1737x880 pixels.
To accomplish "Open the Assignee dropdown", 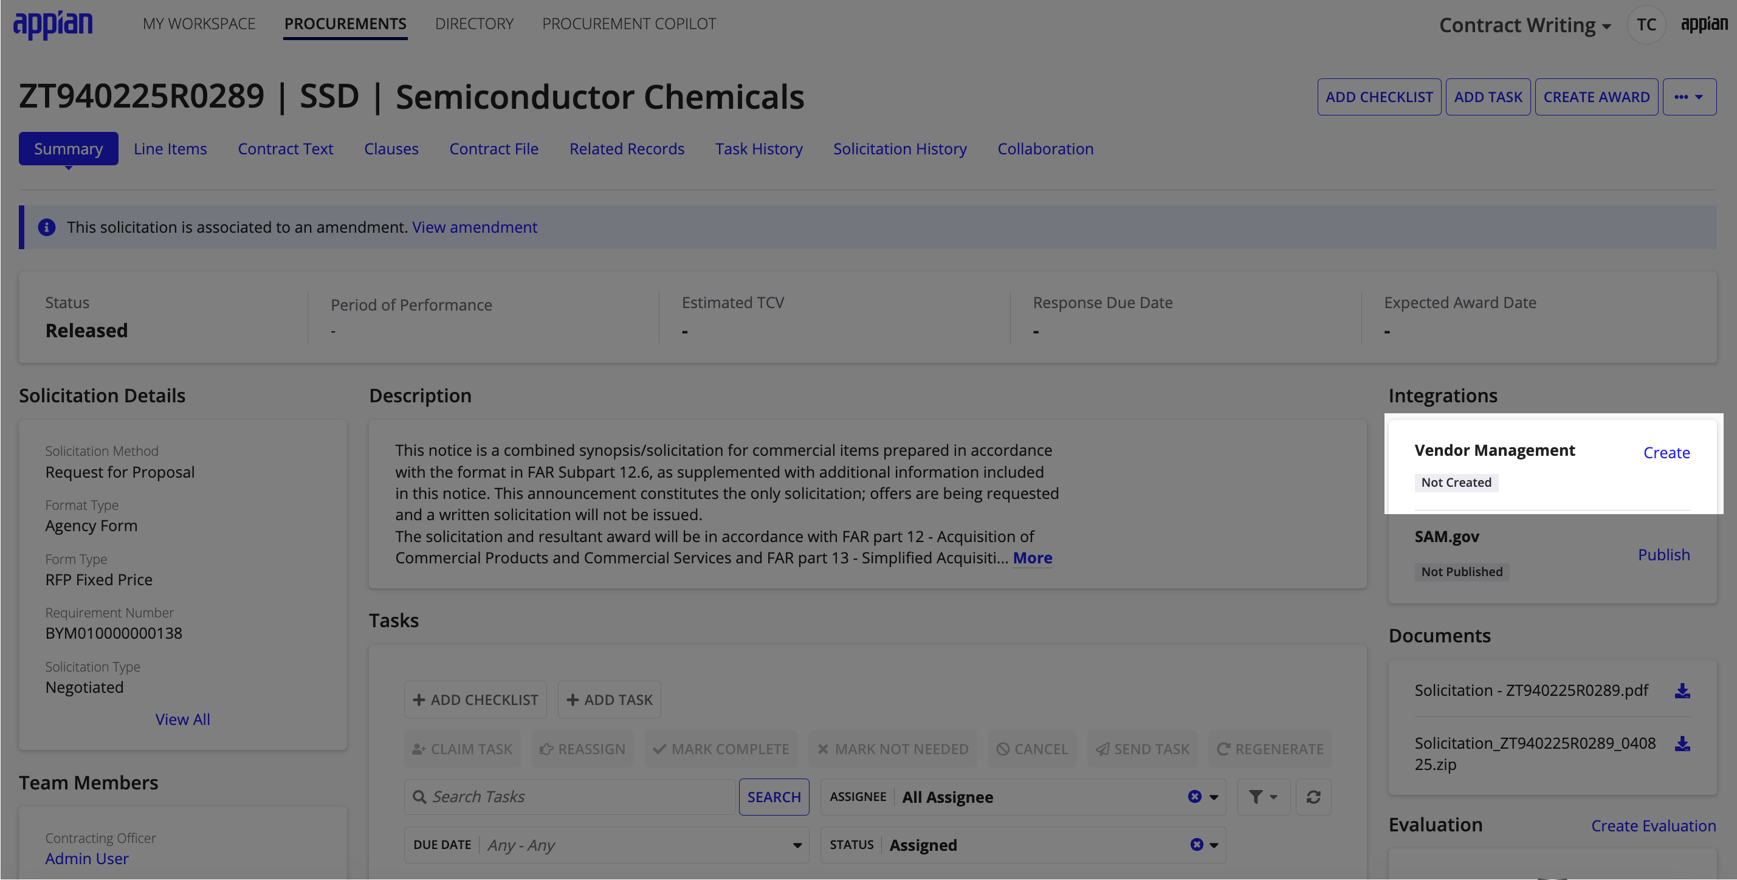I will click(x=1214, y=797).
